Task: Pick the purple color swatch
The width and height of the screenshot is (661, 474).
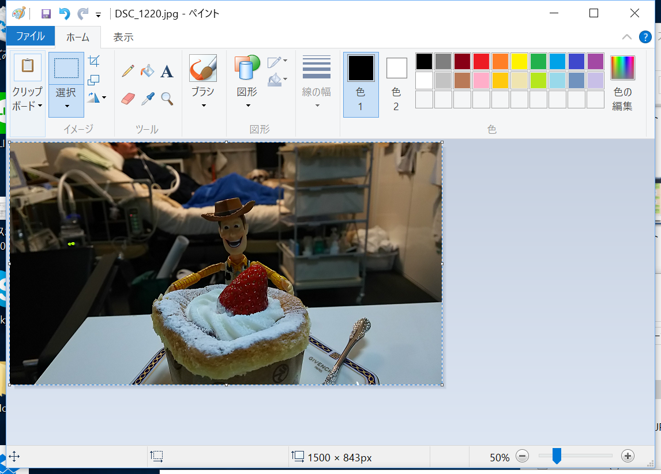Action: pyautogui.click(x=596, y=62)
